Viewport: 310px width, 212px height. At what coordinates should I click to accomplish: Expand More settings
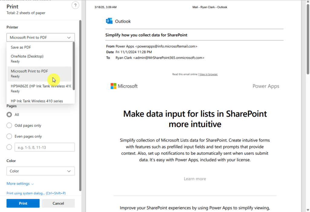pos(20,184)
